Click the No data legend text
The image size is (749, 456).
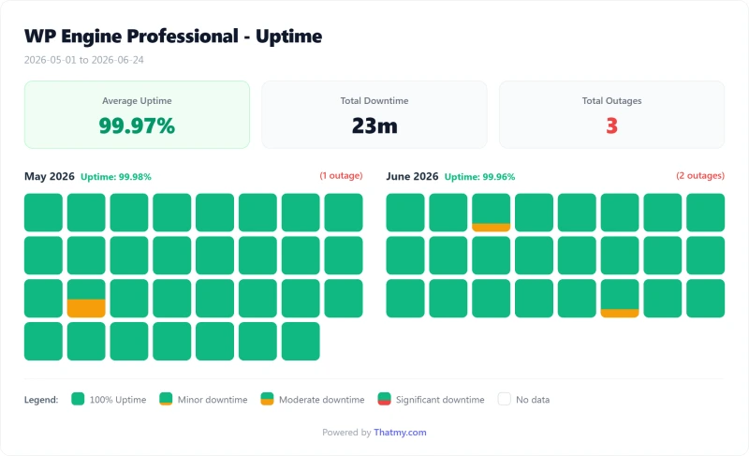tap(533, 400)
